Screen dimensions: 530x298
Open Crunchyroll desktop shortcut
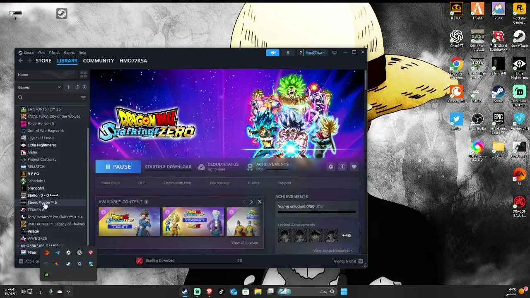[456, 94]
